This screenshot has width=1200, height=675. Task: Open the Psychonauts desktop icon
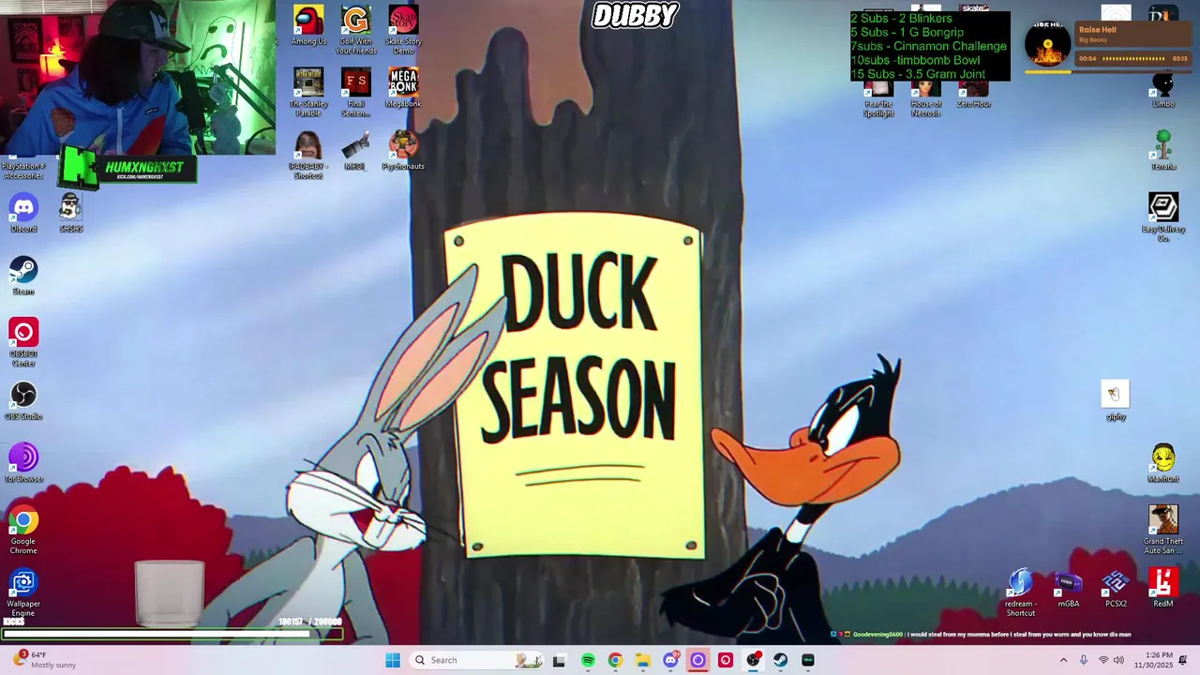coord(403,150)
